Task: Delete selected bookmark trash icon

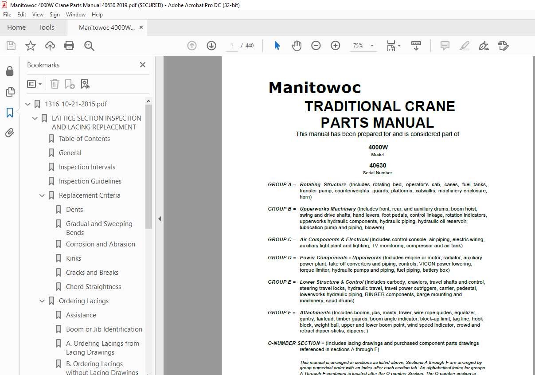Action: click(55, 84)
